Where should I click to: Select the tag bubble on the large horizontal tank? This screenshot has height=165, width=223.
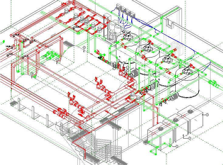click(84, 48)
